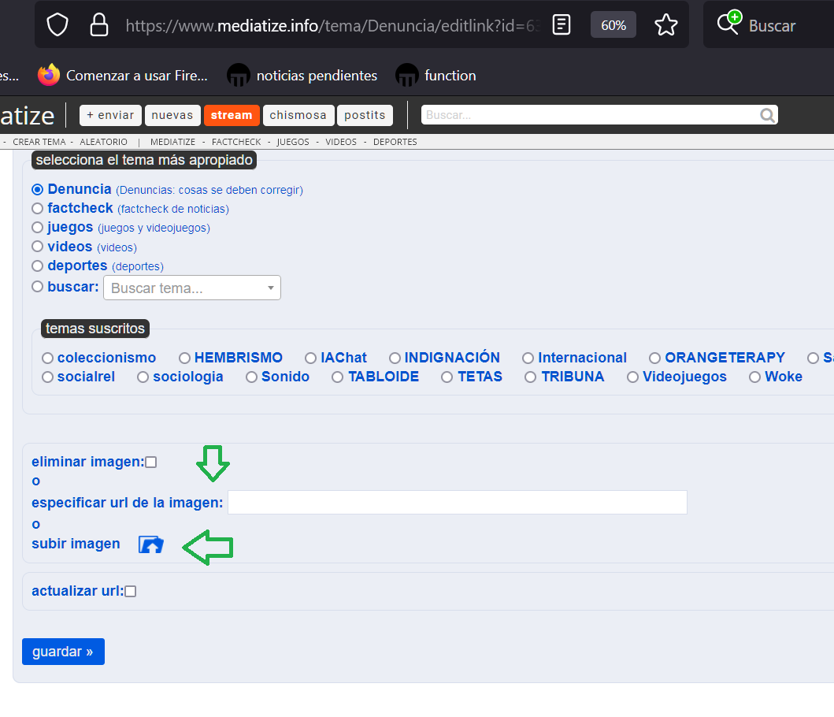Select the deportes radio button
834x717 pixels.
tap(37, 266)
